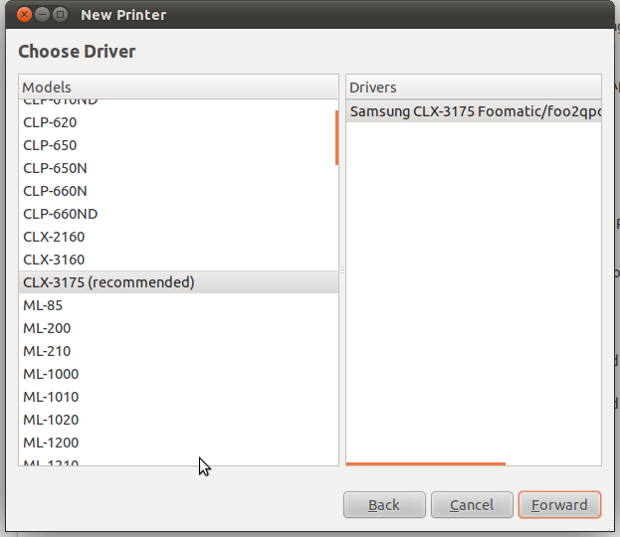Click the Drivers list horizontal scrollbar
Screen dimensions: 620x537
coord(426,463)
